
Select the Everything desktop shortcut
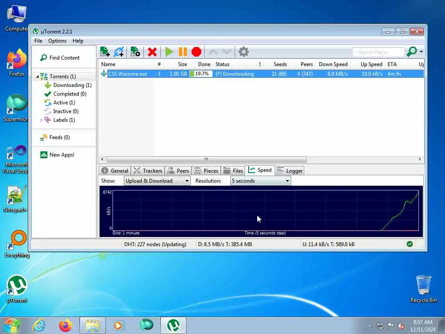(17, 244)
